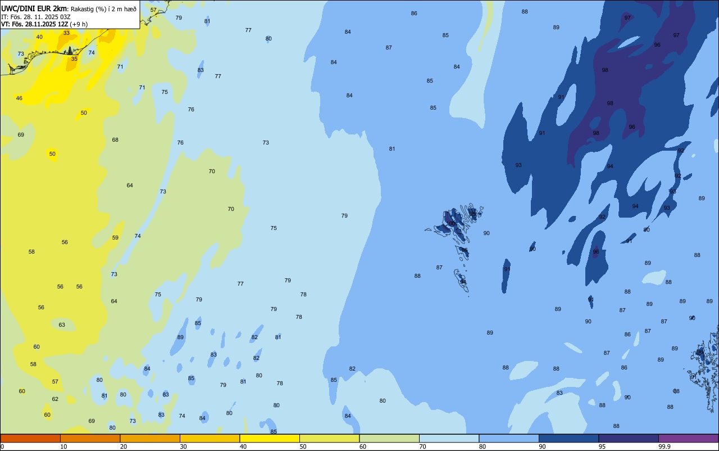719x451 pixels.
Task: Click the '10' legend scale label
Action: [x=63, y=447]
